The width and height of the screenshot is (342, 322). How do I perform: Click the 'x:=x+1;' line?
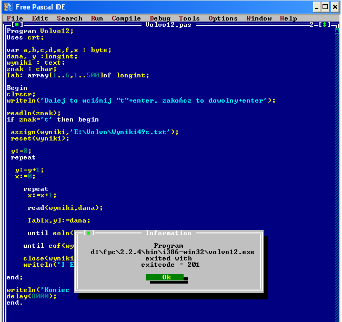pyautogui.click(x=42, y=195)
